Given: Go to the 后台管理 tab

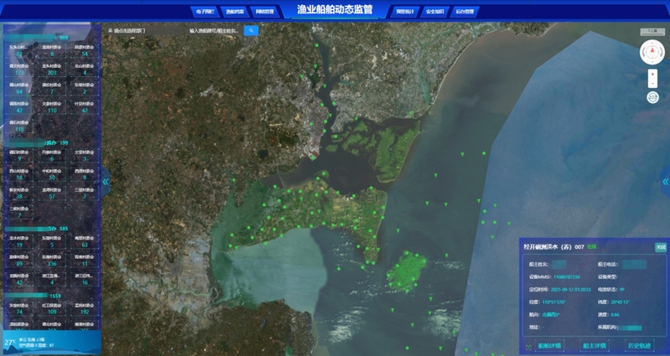Looking at the screenshot, I should click(x=465, y=12).
